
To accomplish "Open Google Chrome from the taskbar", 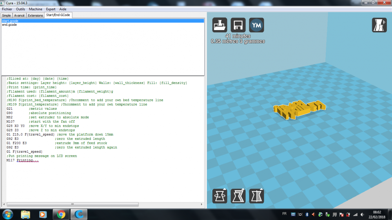I will pos(61,214).
